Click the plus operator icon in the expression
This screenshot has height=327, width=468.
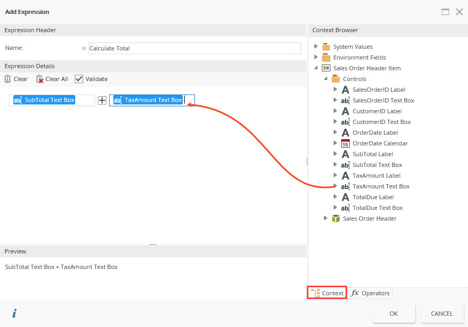tap(102, 100)
